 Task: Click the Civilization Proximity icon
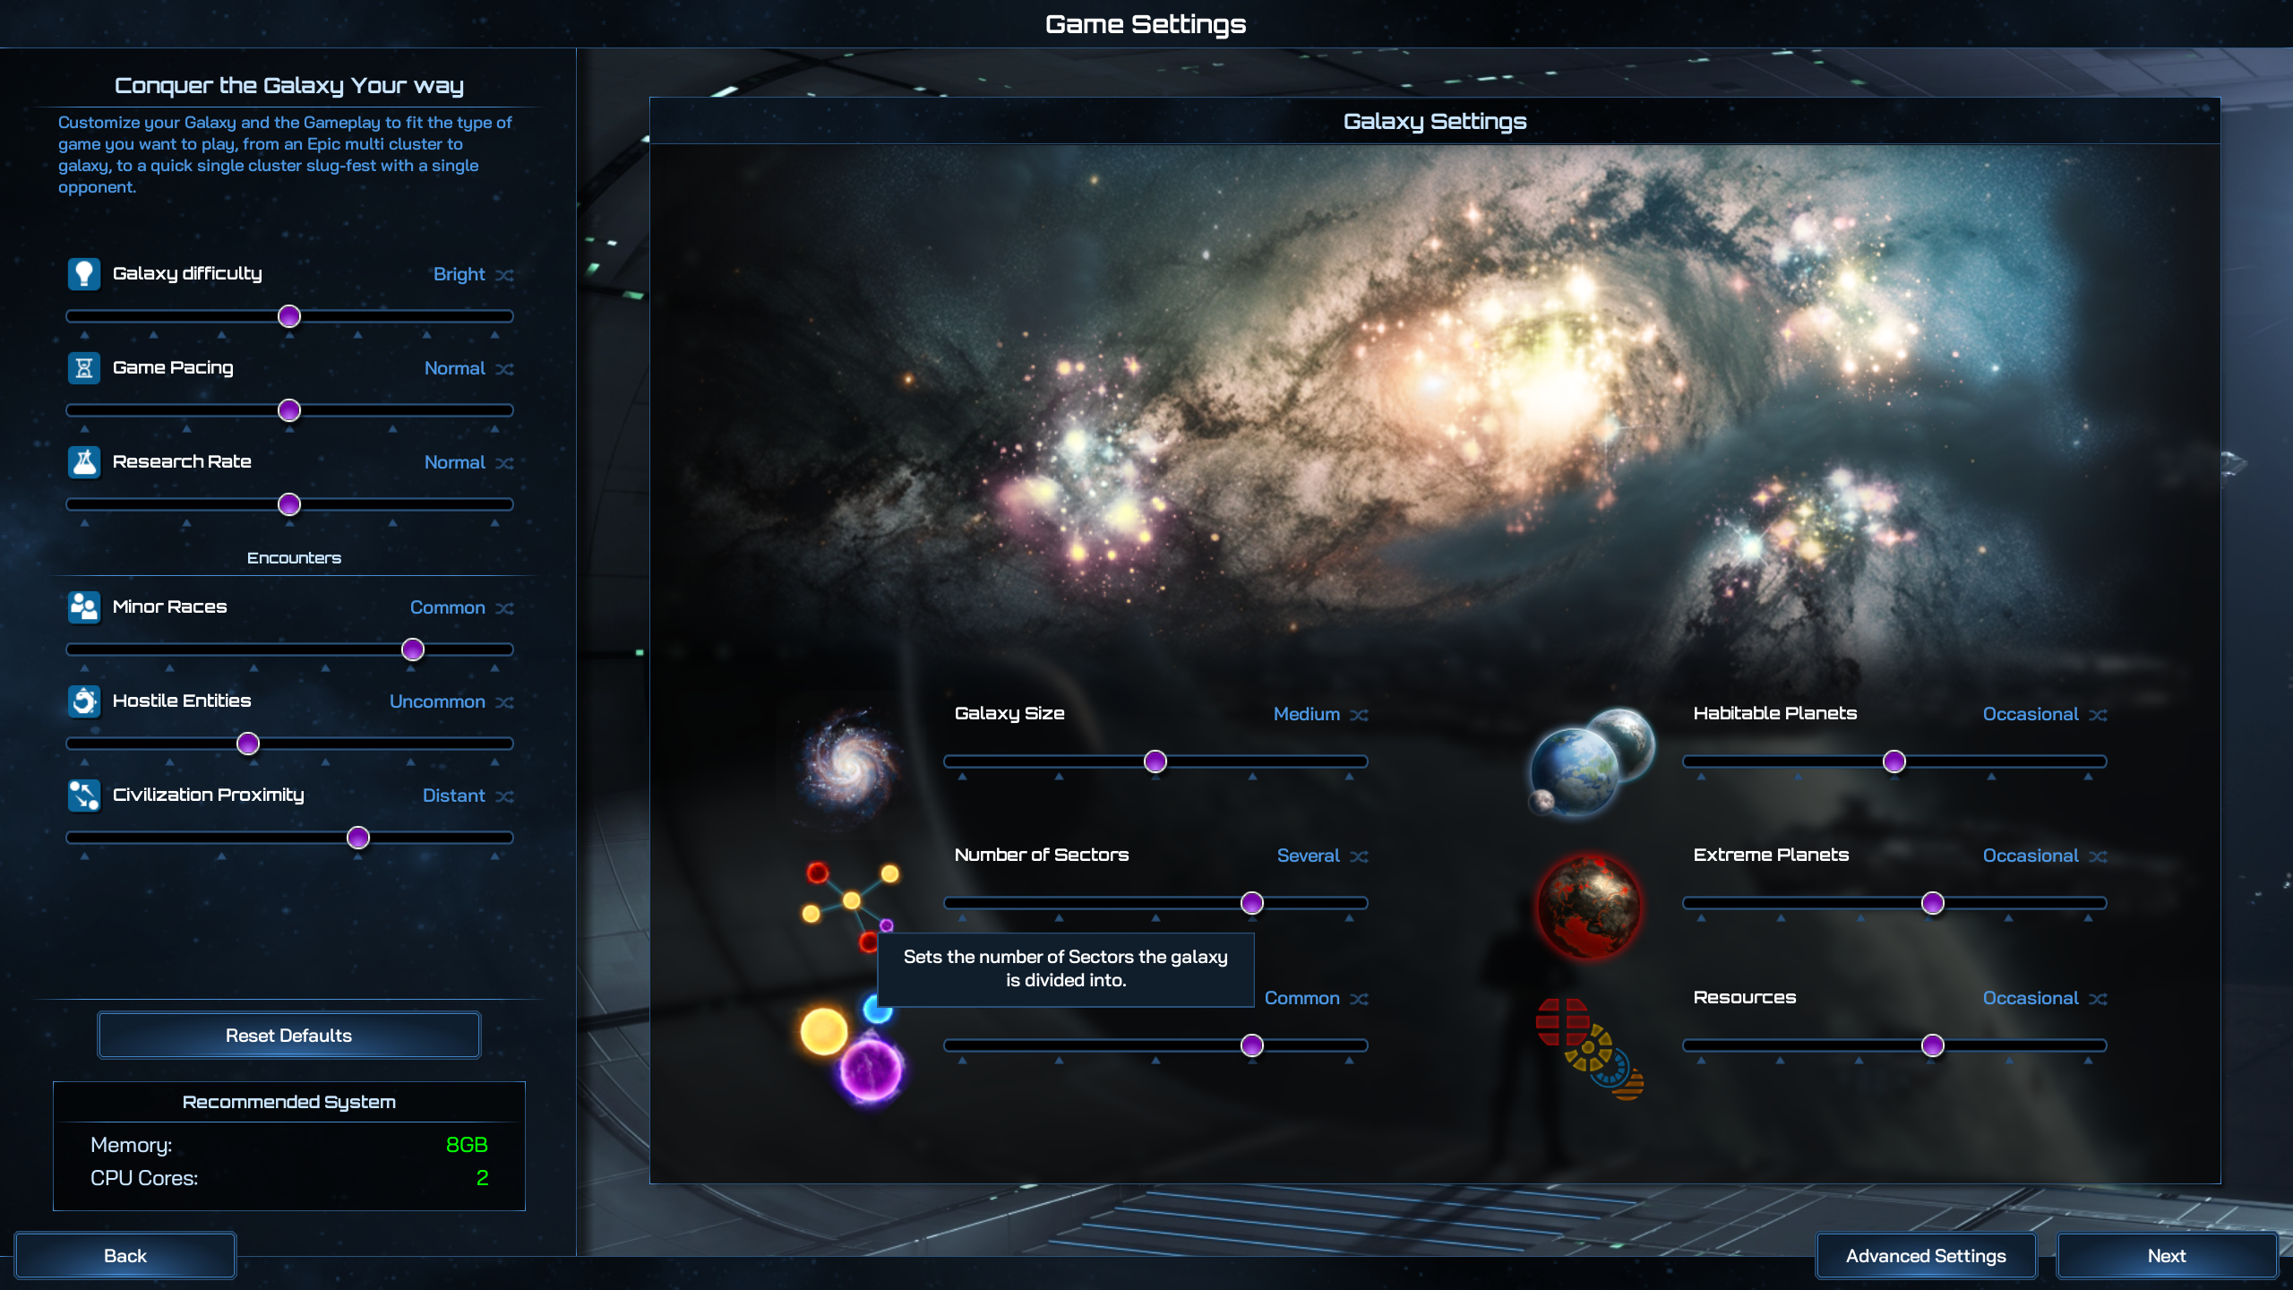(82, 794)
